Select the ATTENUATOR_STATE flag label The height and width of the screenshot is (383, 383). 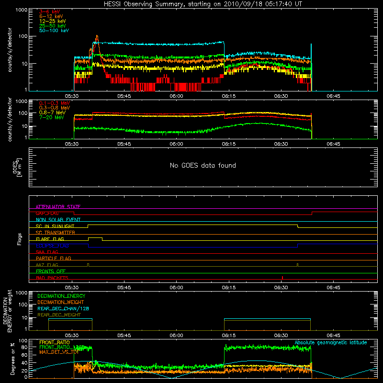coord(58,207)
